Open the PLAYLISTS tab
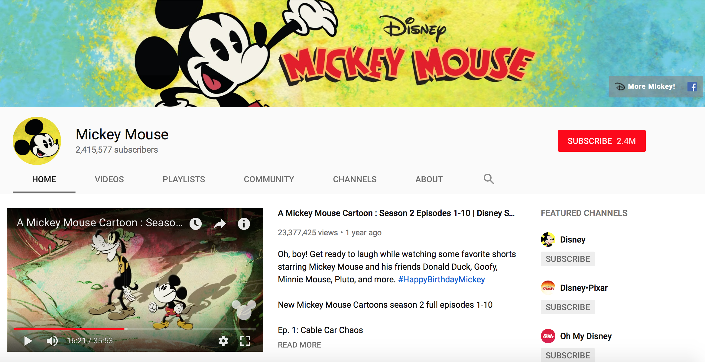Image resolution: width=705 pixels, height=362 pixels. (x=184, y=179)
